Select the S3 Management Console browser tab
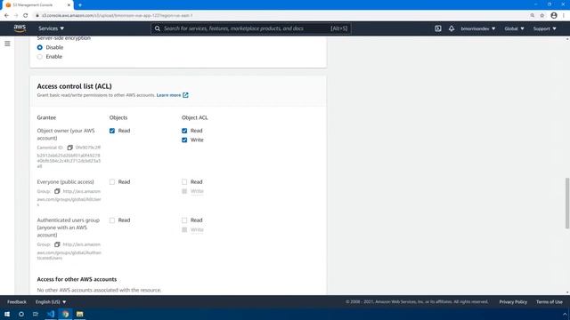570x320 pixels. point(37,5)
